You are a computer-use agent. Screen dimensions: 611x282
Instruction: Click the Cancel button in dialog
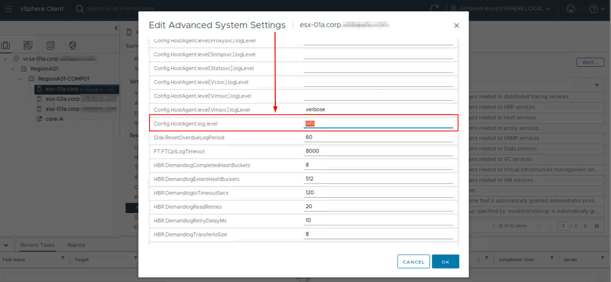[414, 262]
